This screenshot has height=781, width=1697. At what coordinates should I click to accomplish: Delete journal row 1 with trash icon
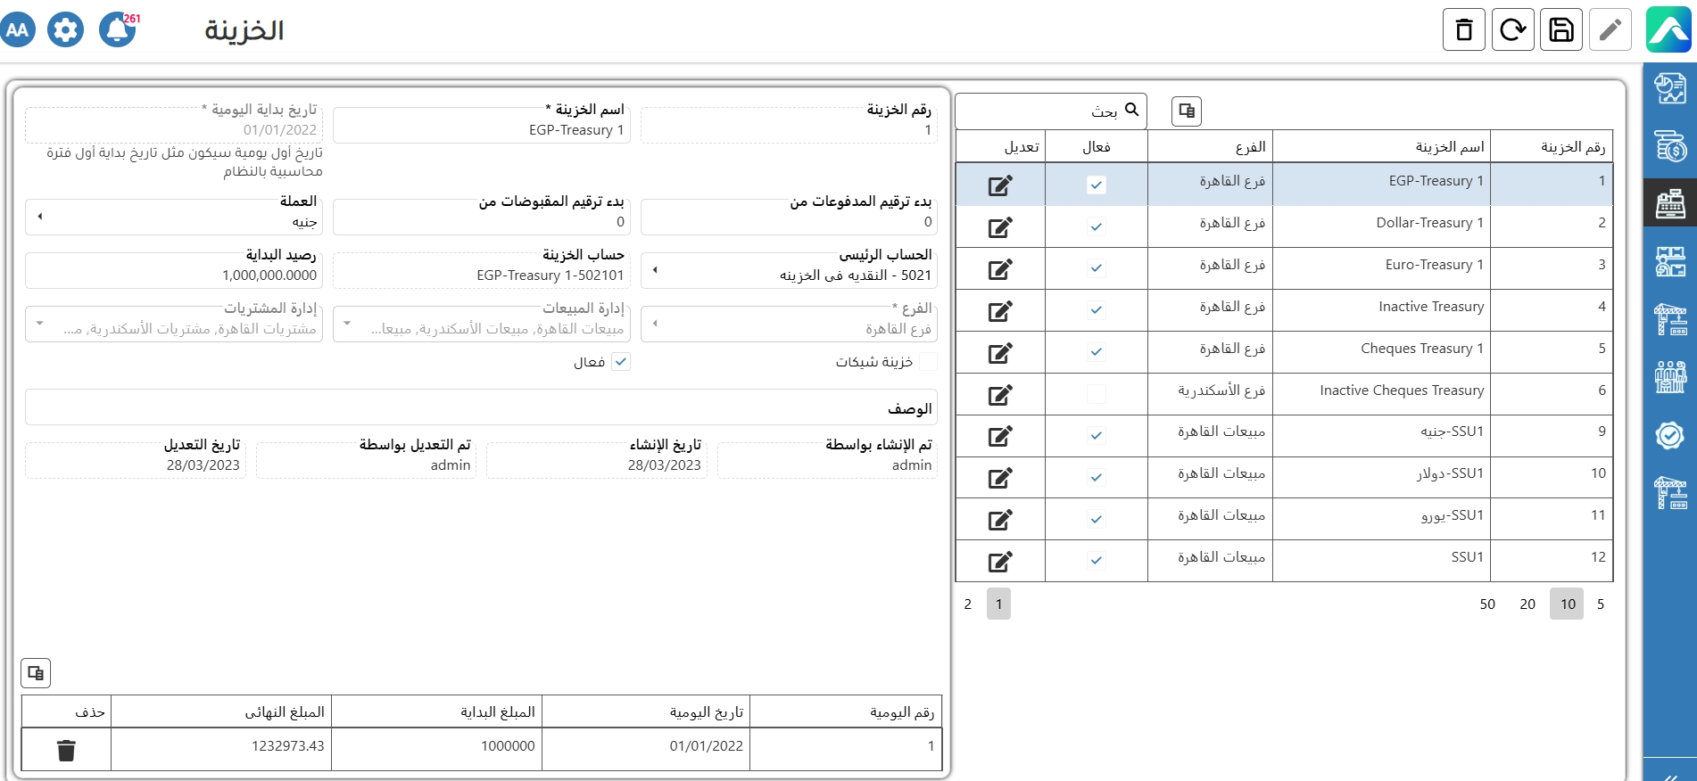[66, 751]
